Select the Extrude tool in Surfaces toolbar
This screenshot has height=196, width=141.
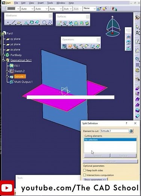[59, 23]
